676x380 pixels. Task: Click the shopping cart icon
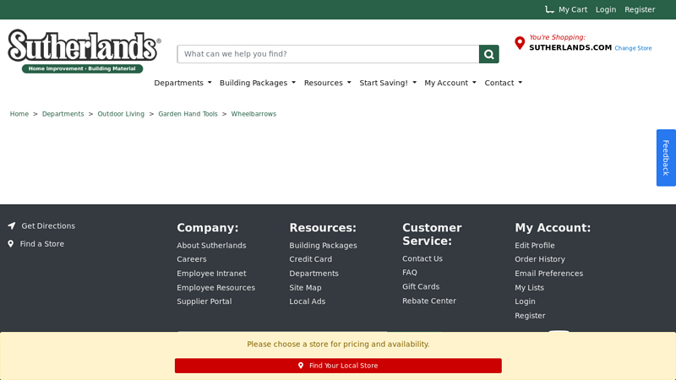(549, 9)
